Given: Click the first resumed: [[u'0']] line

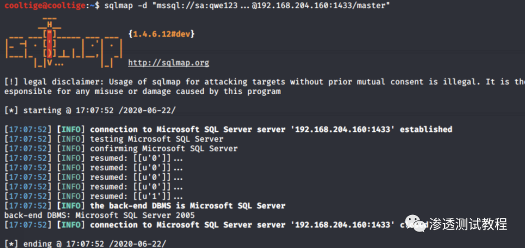Looking at the screenshot, I should pyautogui.click(x=136, y=158).
